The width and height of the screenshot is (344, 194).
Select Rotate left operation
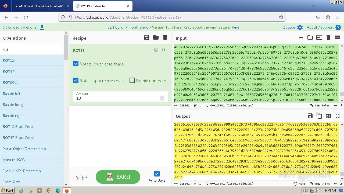[x=32, y=93]
